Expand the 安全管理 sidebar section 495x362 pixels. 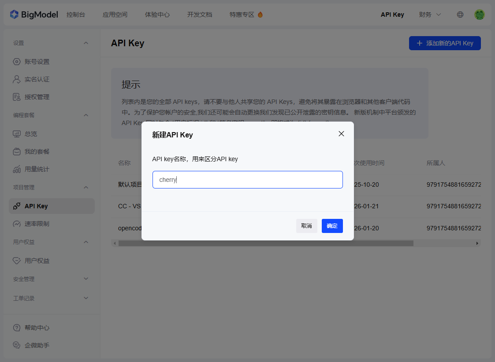86,279
